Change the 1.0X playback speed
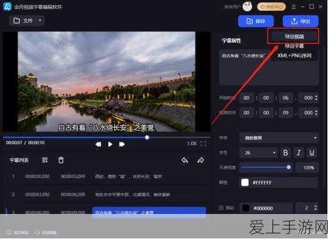328x239 pixels. click(x=192, y=143)
